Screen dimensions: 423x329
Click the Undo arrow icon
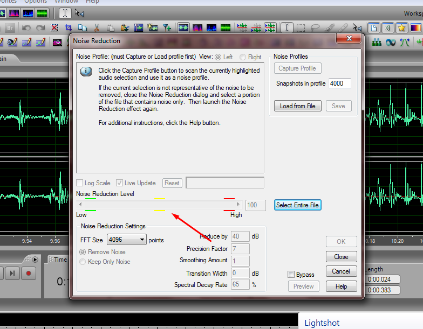tap(26, 28)
